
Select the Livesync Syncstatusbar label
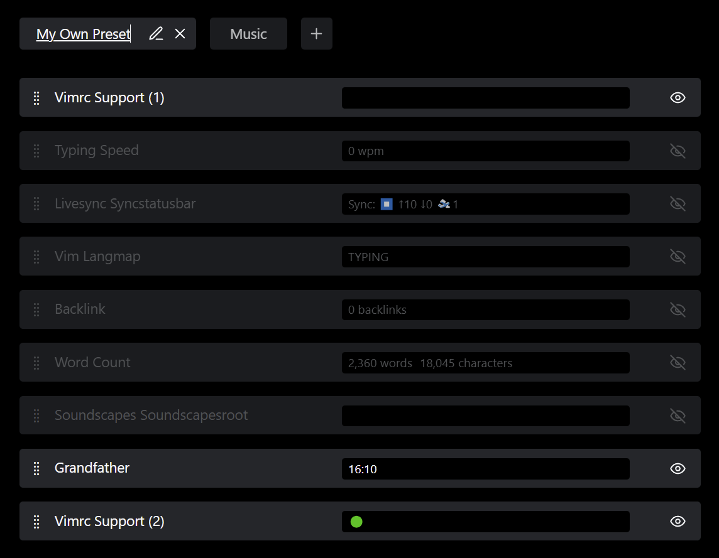coord(125,203)
